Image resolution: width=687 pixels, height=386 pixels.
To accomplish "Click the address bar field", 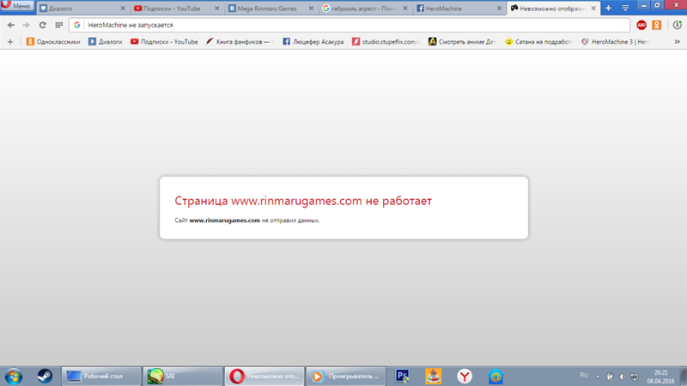I will click(x=350, y=25).
